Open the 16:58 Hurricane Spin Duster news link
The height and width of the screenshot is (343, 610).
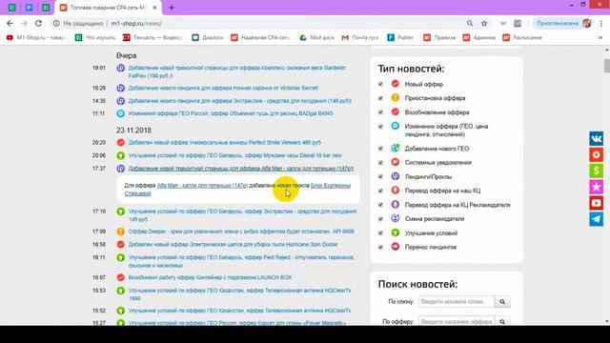coord(233,245)
